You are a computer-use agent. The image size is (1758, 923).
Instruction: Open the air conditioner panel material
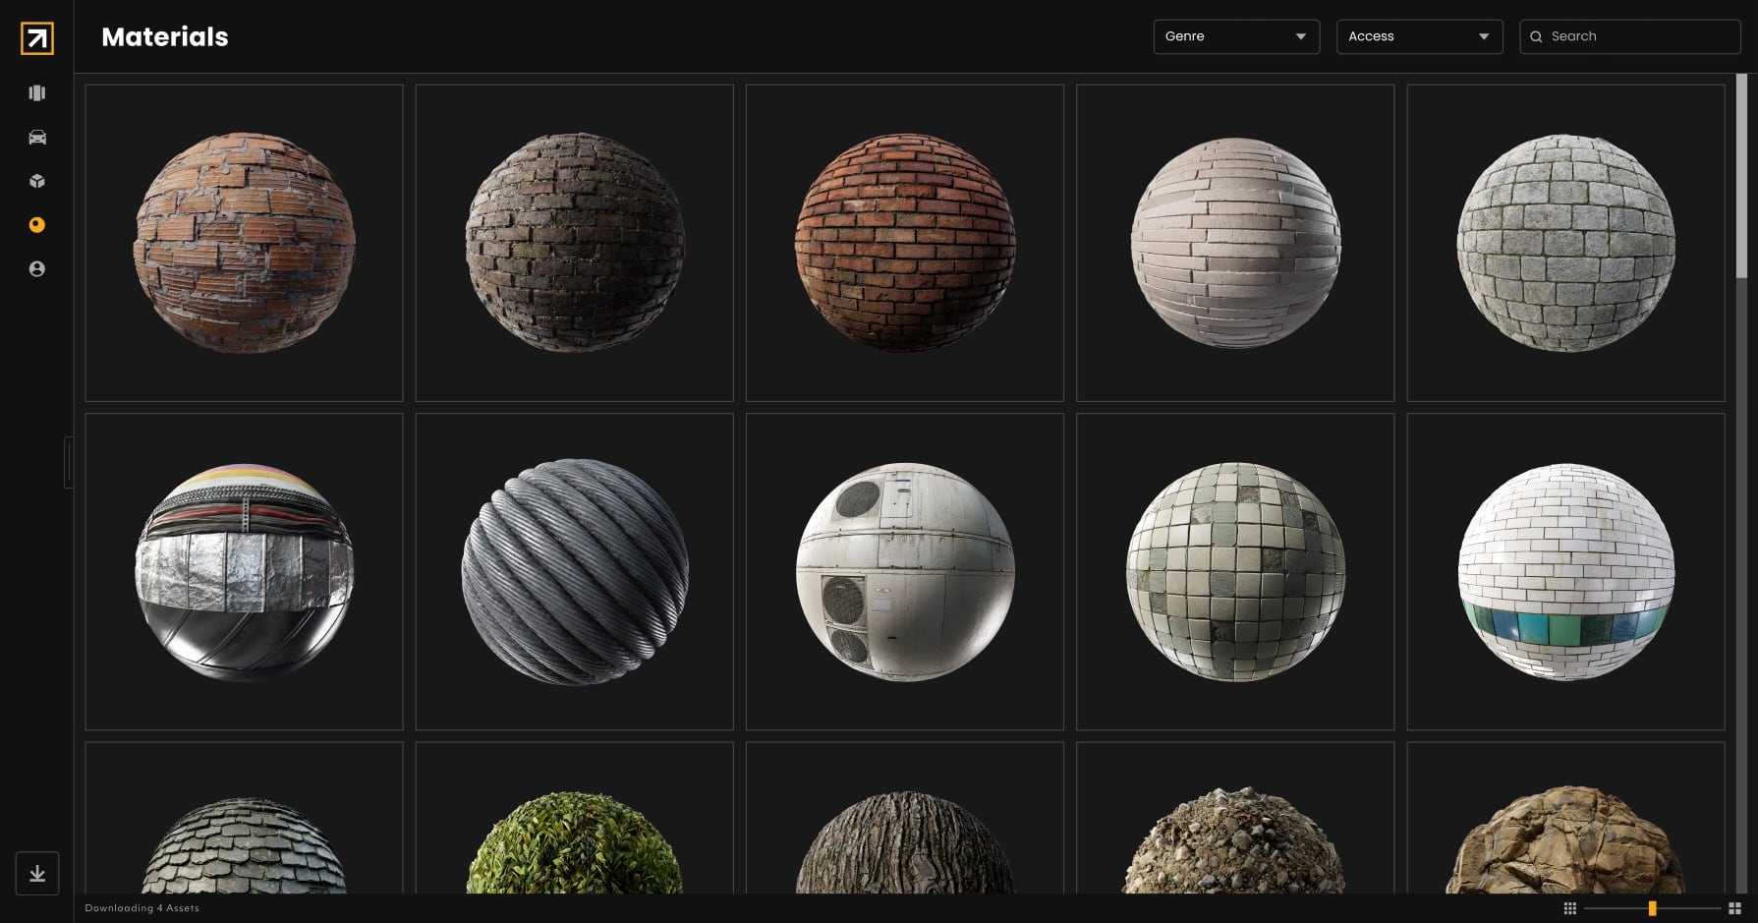[904, 572]
